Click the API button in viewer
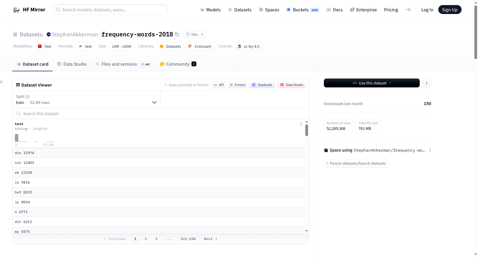The width and height of the screenshot is (478, 257). [219, 85]
